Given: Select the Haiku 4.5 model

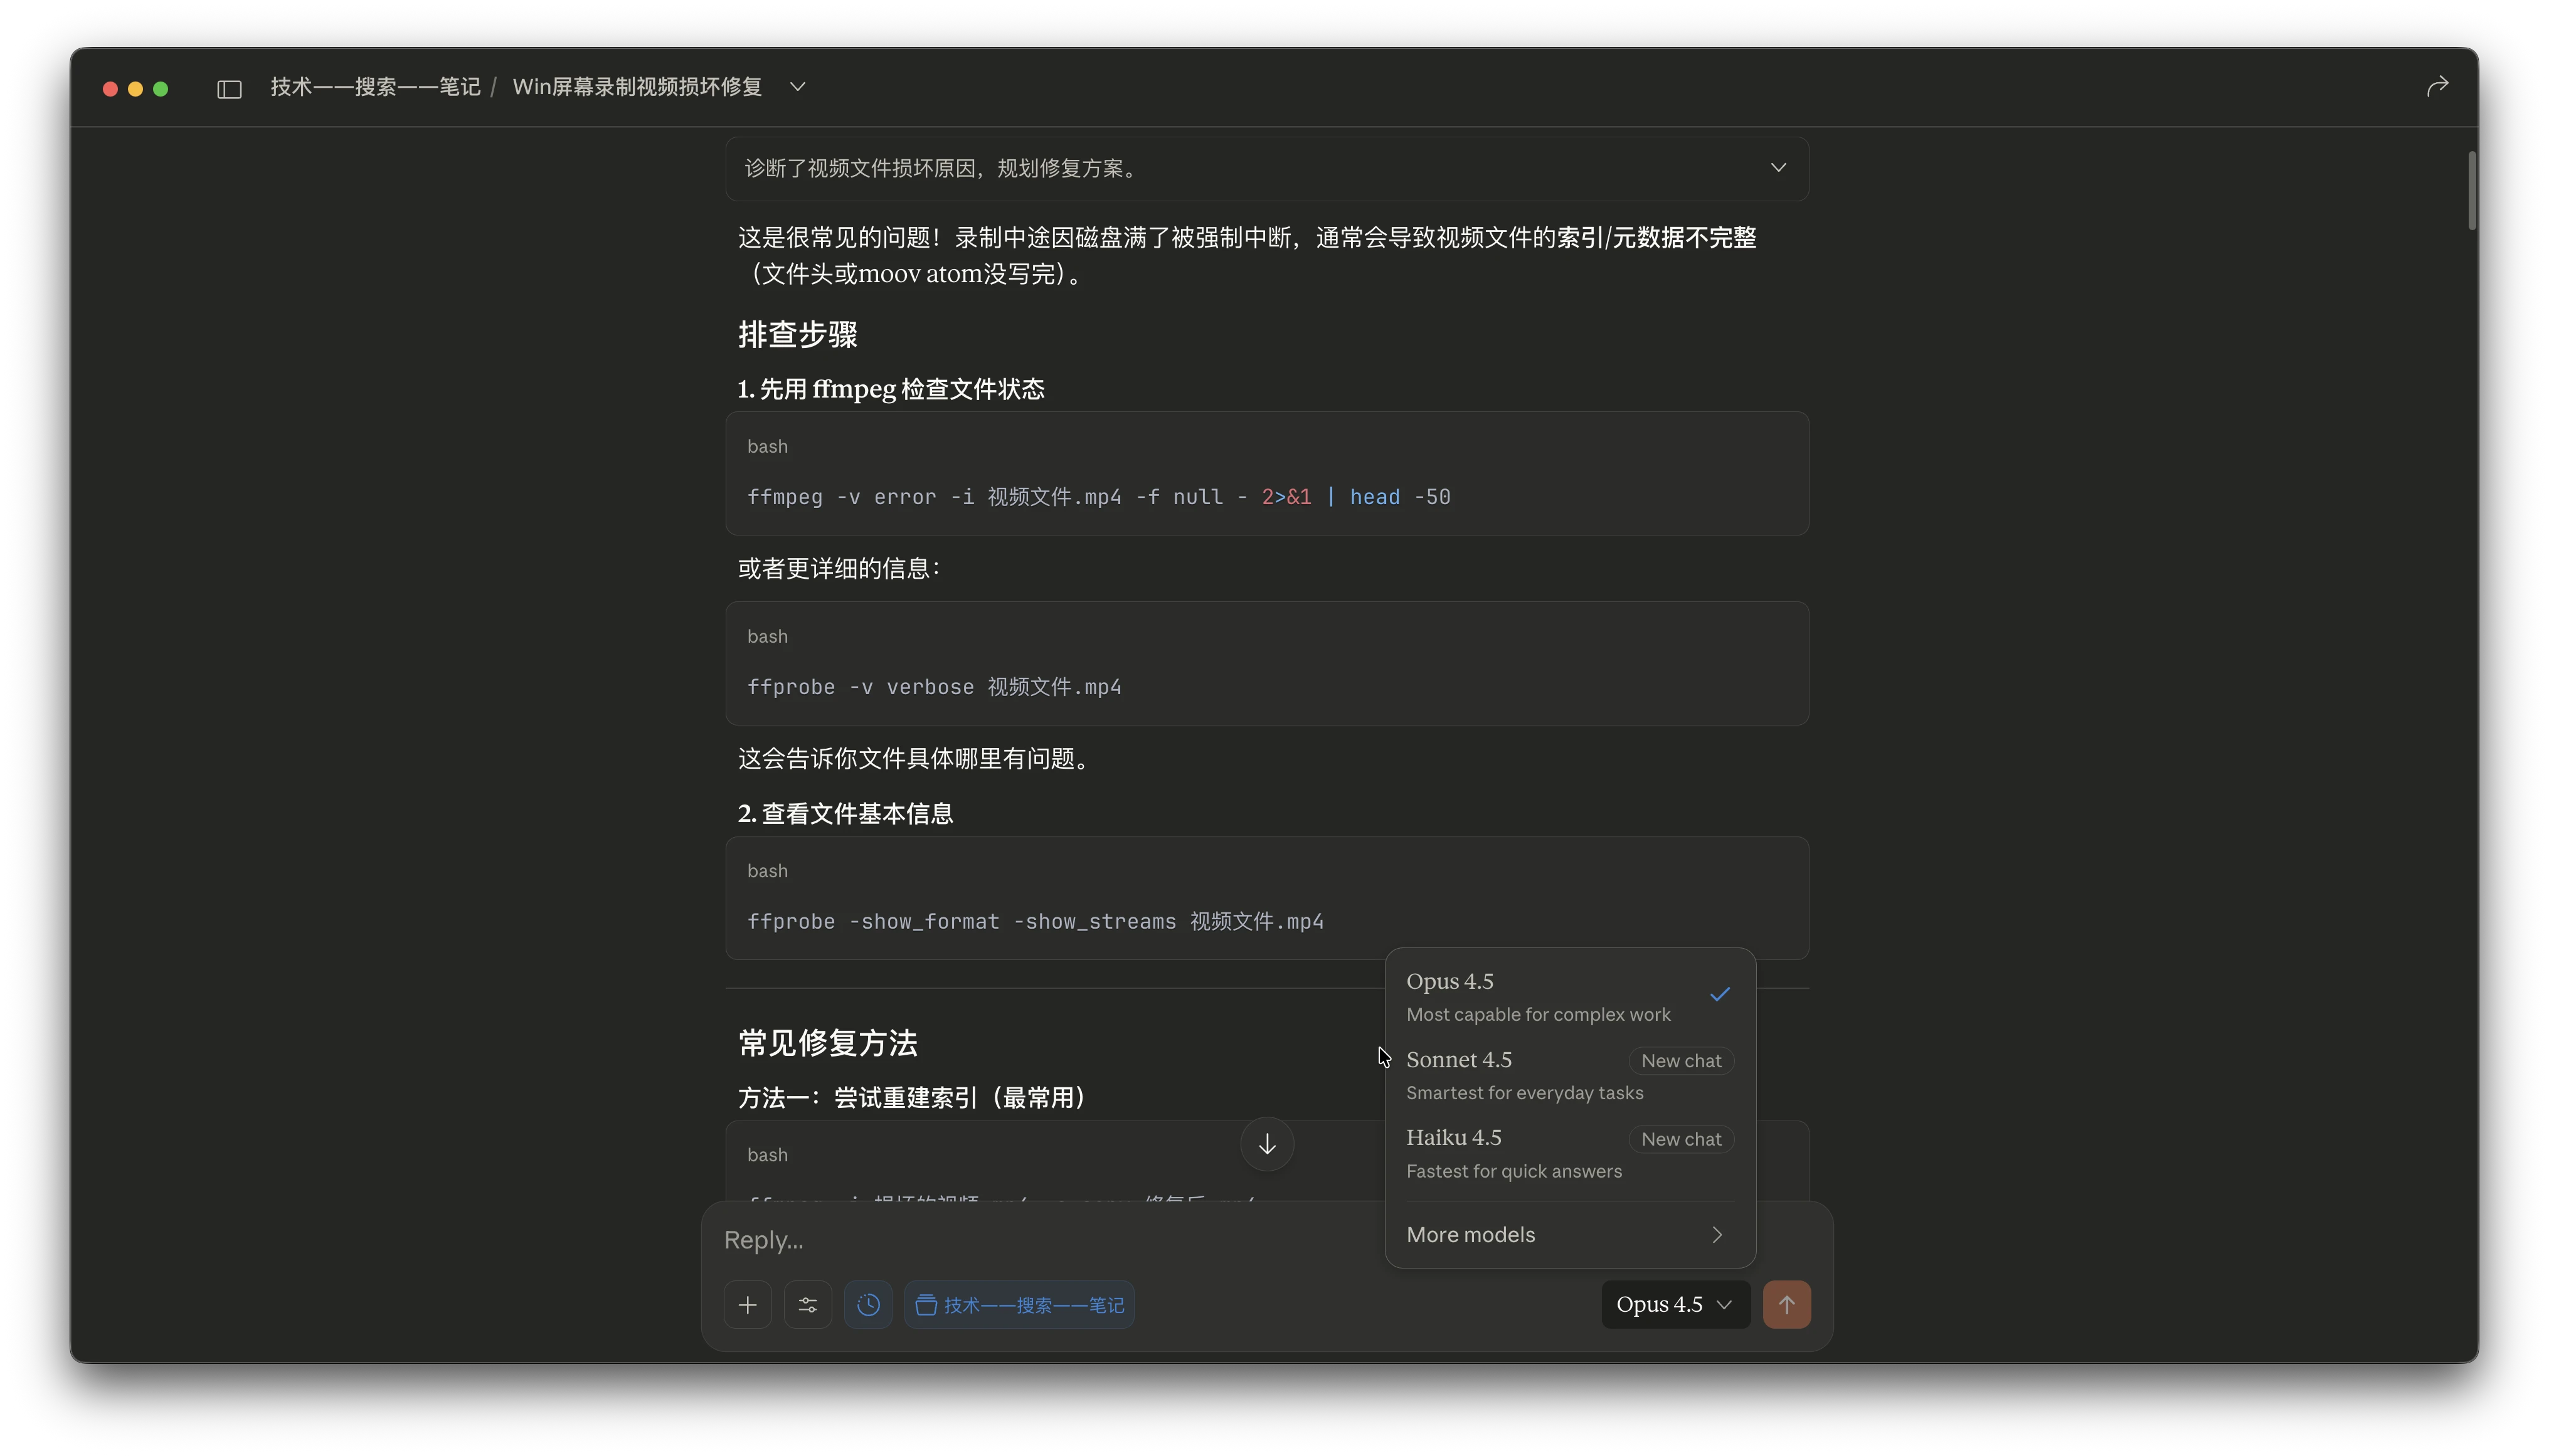Looking at the screenshot, I should pos(1453,1137).
